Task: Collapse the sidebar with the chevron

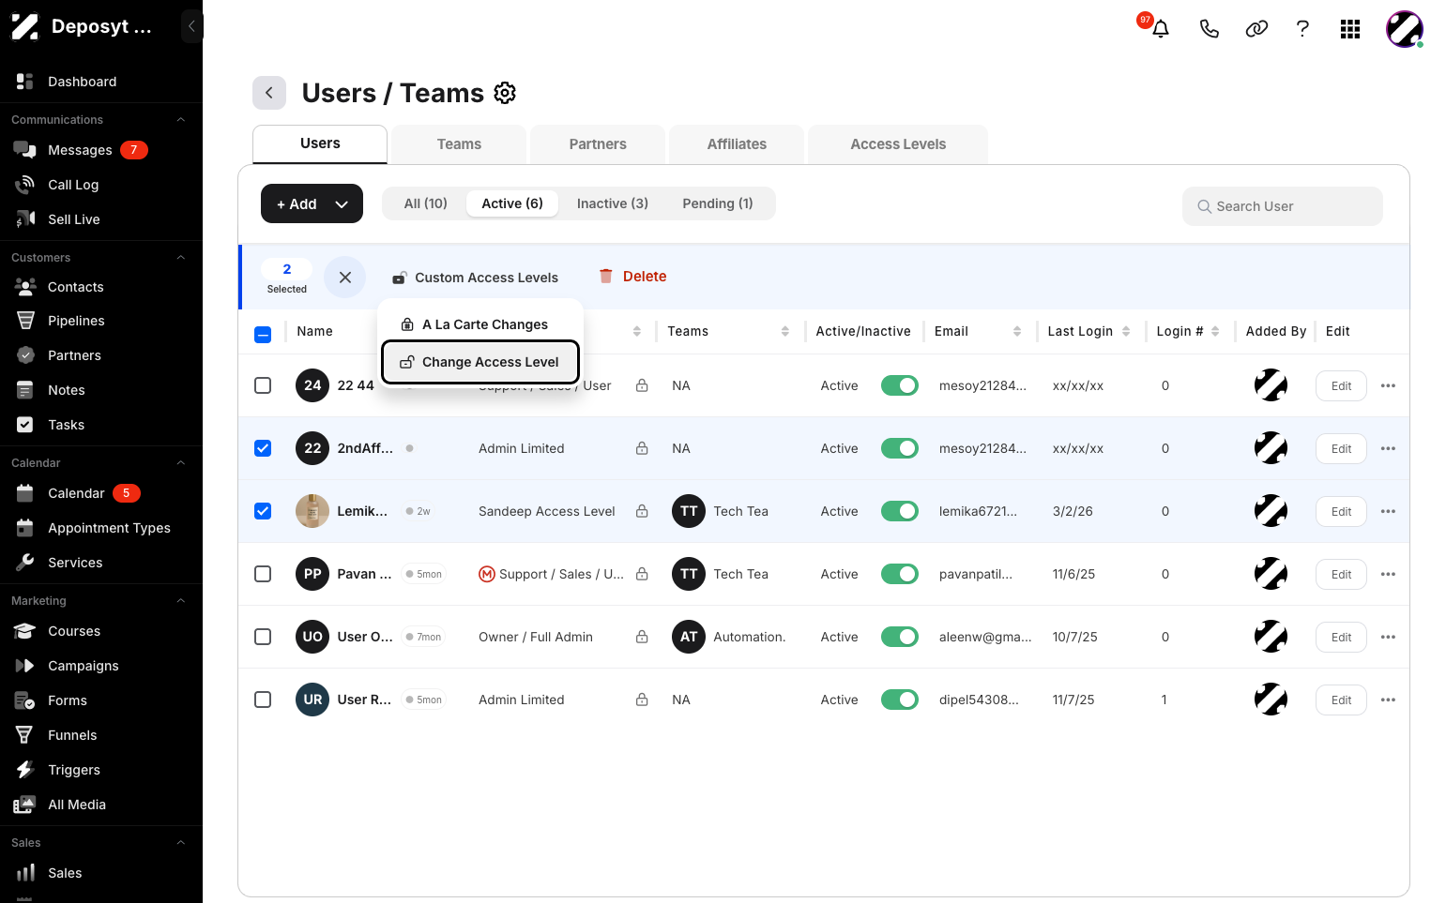Action: click(x=191, y=26)
